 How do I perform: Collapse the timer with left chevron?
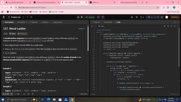coord(147,17)
